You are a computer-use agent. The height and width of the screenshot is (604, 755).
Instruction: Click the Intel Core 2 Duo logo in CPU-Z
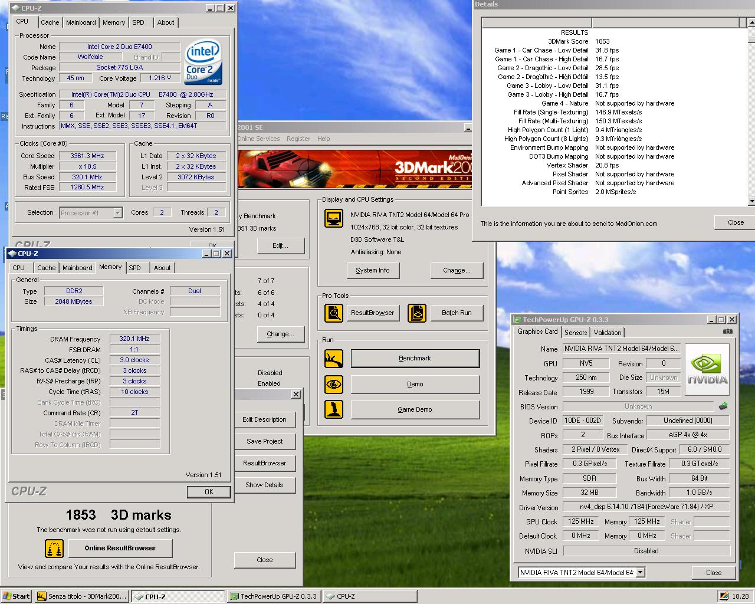coord(203,62)
